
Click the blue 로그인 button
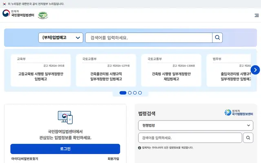65,149
